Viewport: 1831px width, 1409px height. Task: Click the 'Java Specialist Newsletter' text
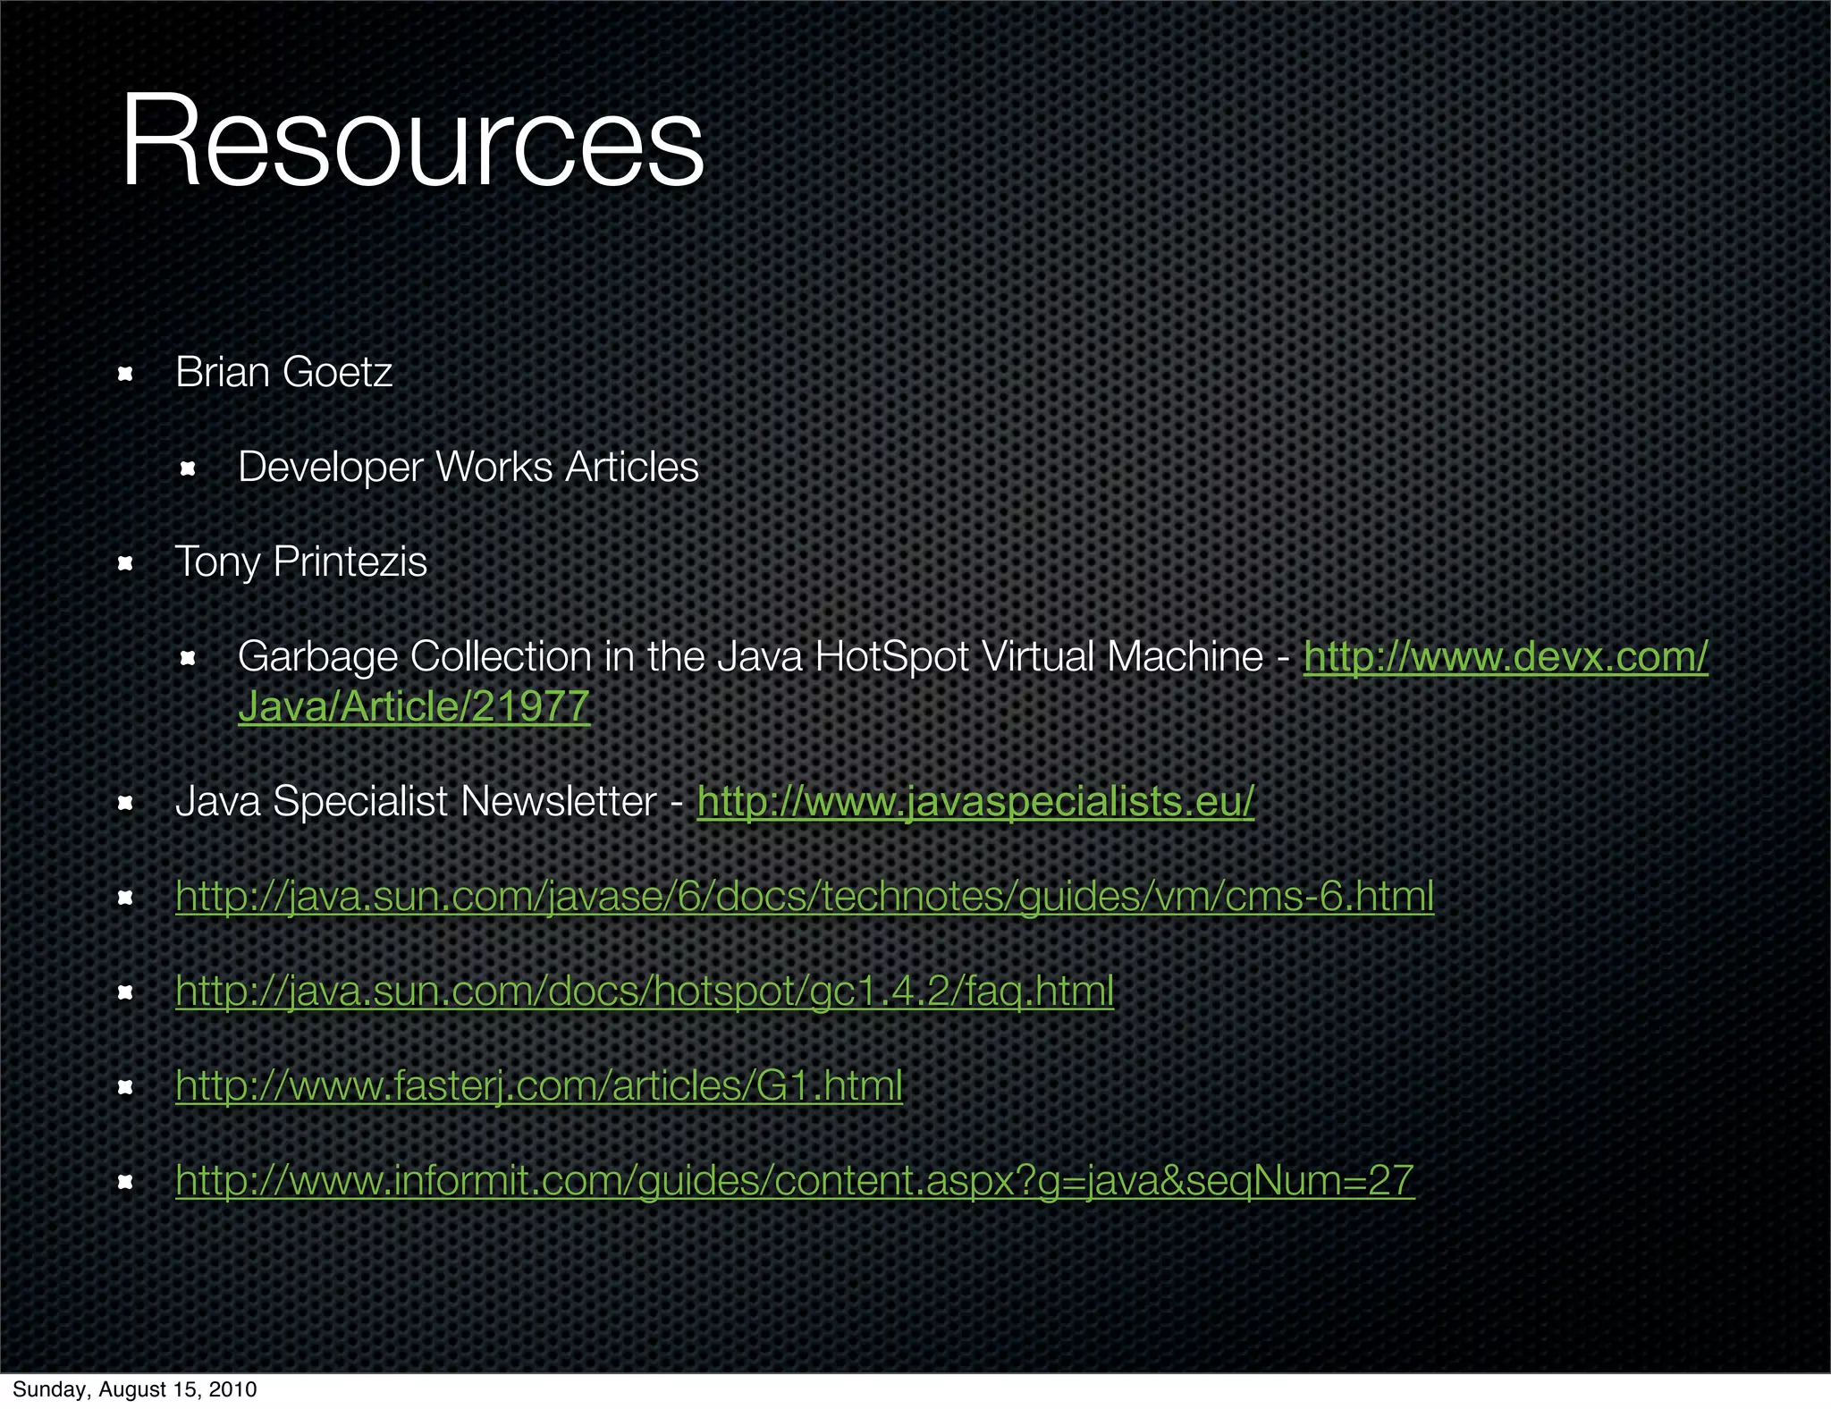tap(416, 802)
